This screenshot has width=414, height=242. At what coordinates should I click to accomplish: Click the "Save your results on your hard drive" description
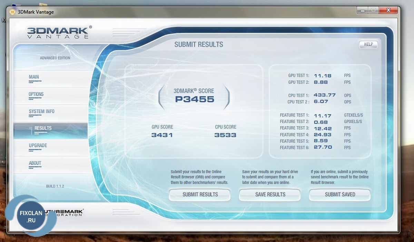270,177
